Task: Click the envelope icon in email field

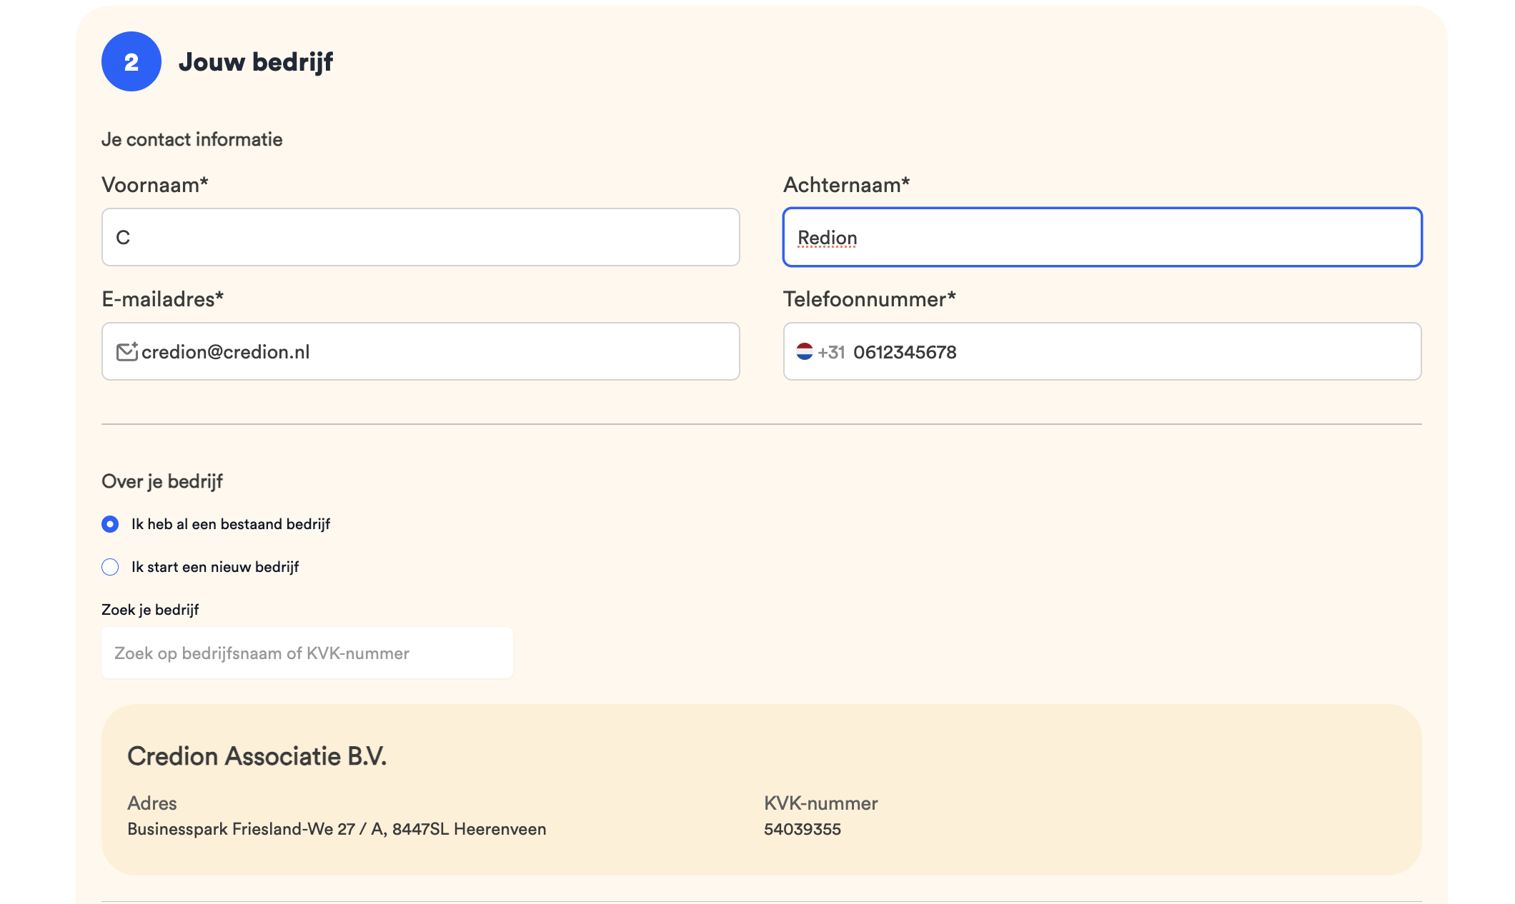Action: (x=126, y=351)
